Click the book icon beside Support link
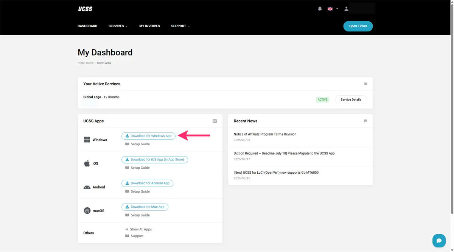Screen dimensions: 454x252 pyautogui.click(x=127, y=236)
